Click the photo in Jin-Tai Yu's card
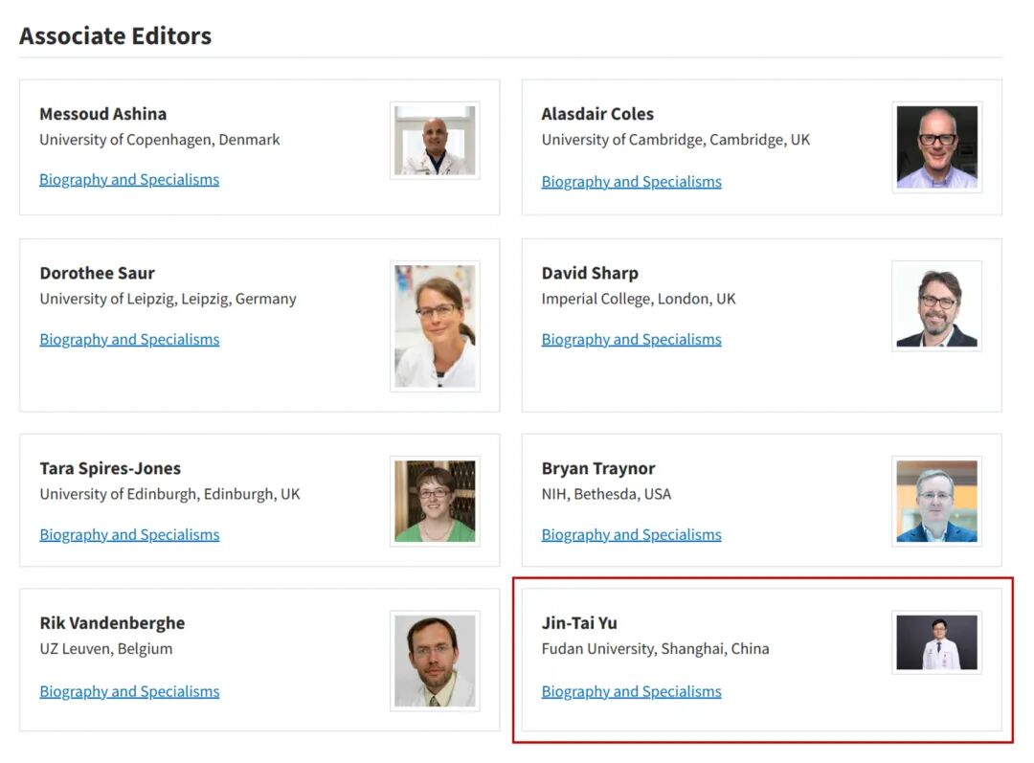 pos(936,642)
